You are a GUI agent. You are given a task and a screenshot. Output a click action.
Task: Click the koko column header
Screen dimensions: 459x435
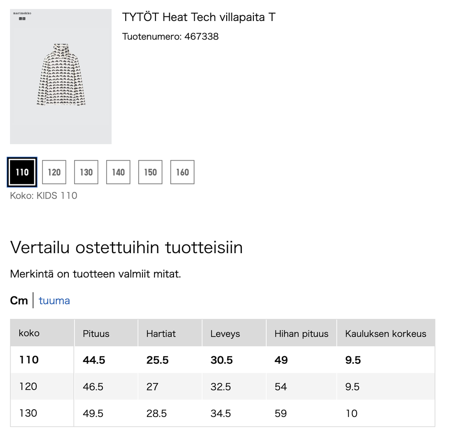[29, 333]
